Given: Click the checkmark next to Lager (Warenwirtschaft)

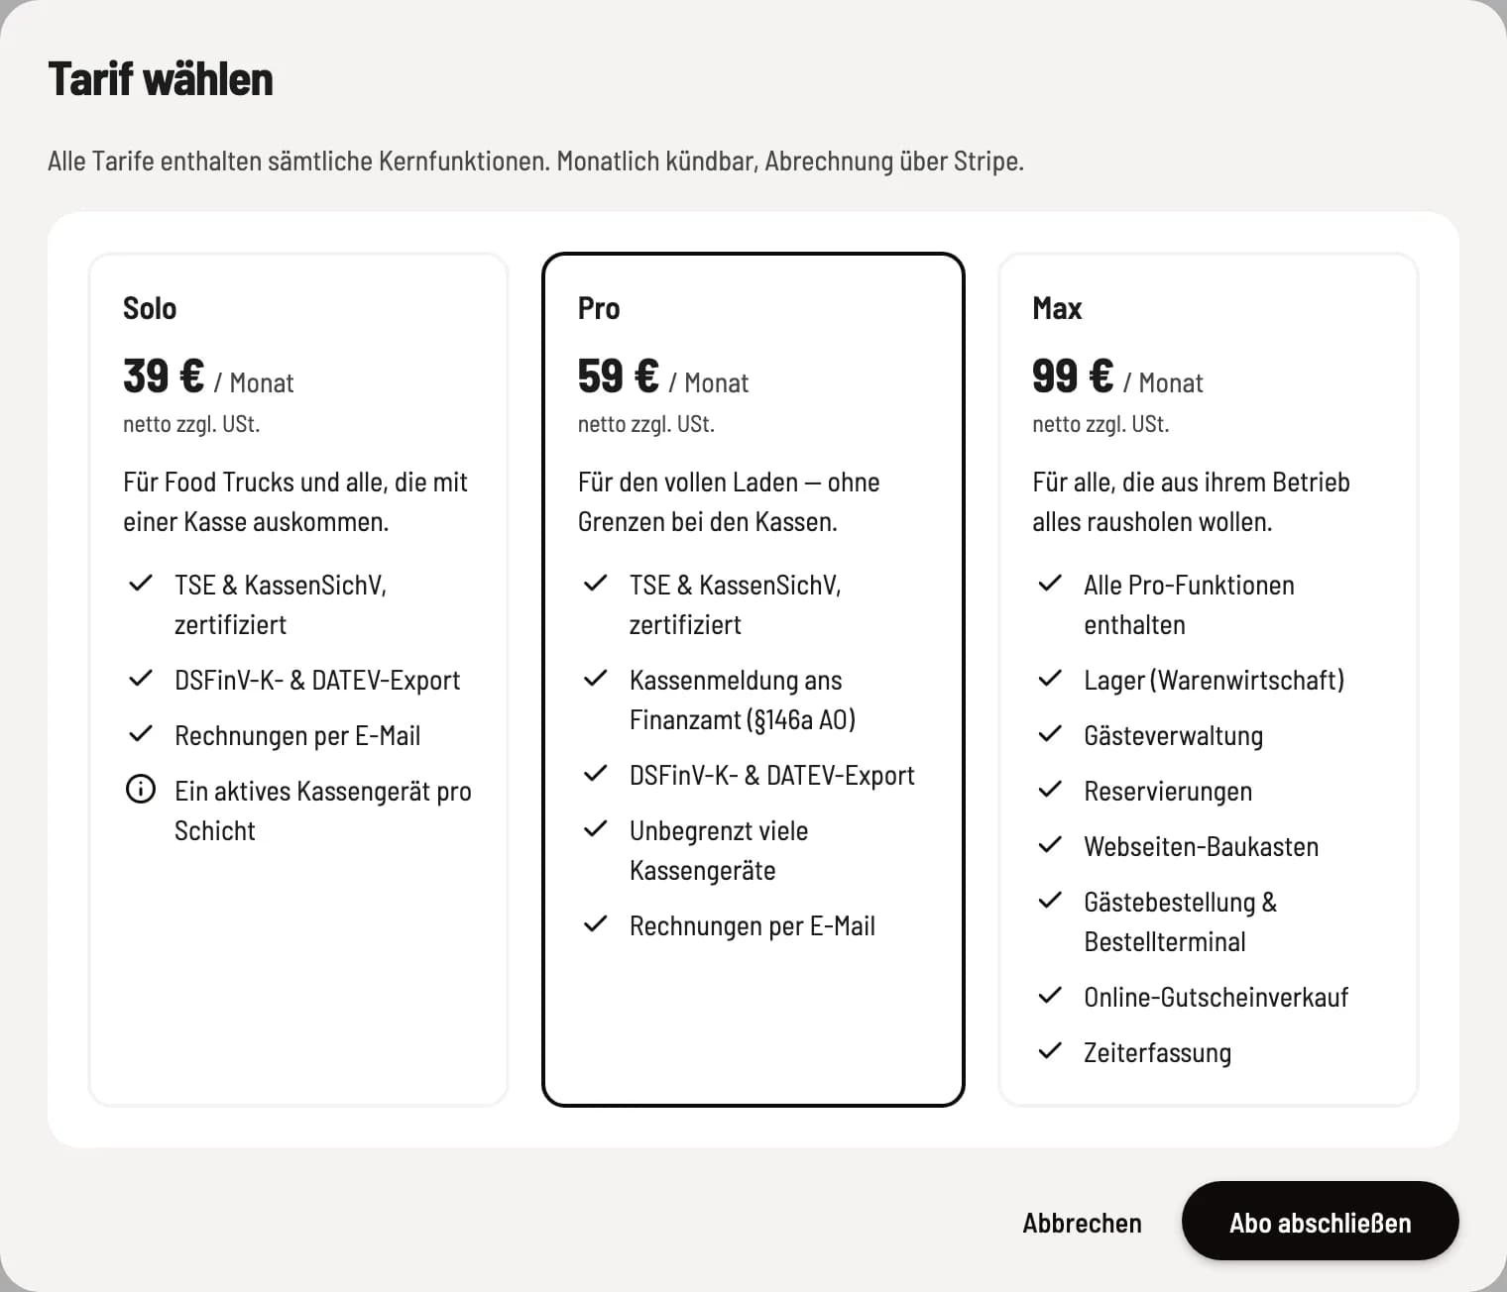Looking at the screenshot, I should (x=1050, y=679).
